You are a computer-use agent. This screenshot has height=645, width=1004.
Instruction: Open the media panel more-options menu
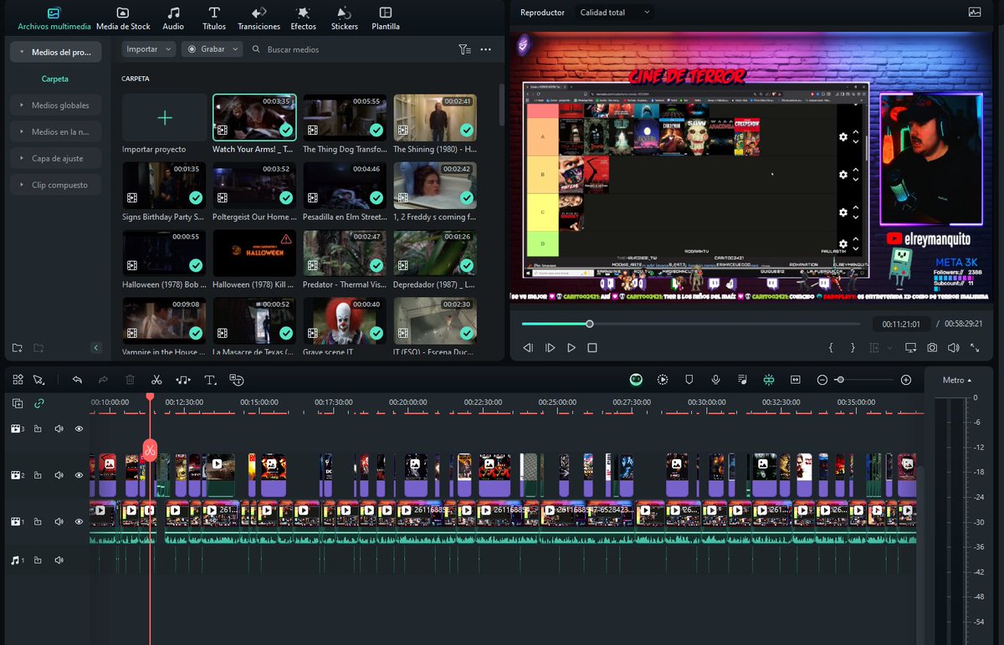click(x=485, y=49)
